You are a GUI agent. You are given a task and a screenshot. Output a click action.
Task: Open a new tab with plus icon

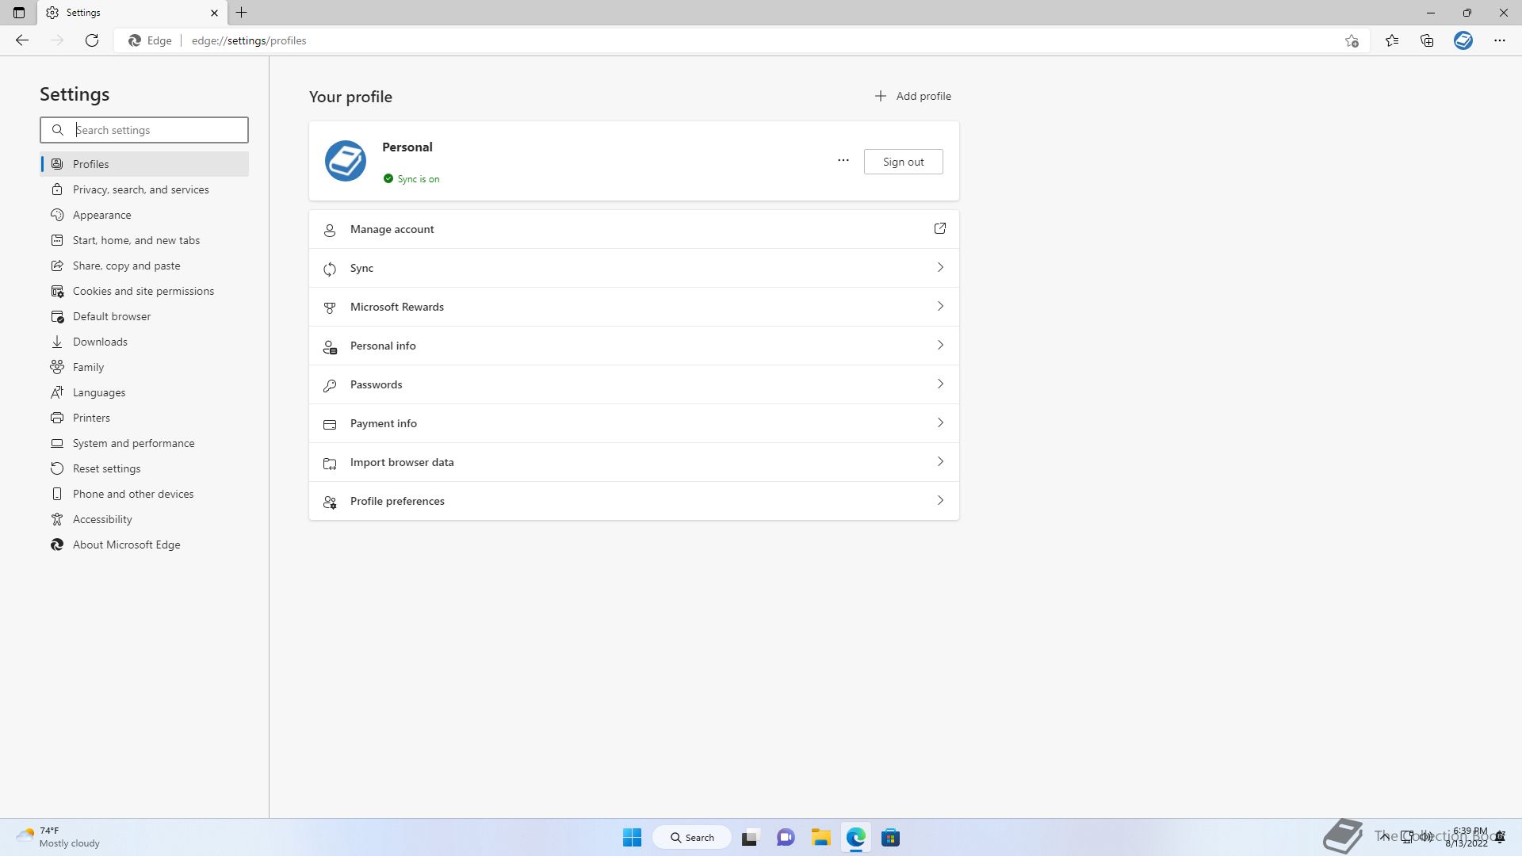[x=242, y=13]
